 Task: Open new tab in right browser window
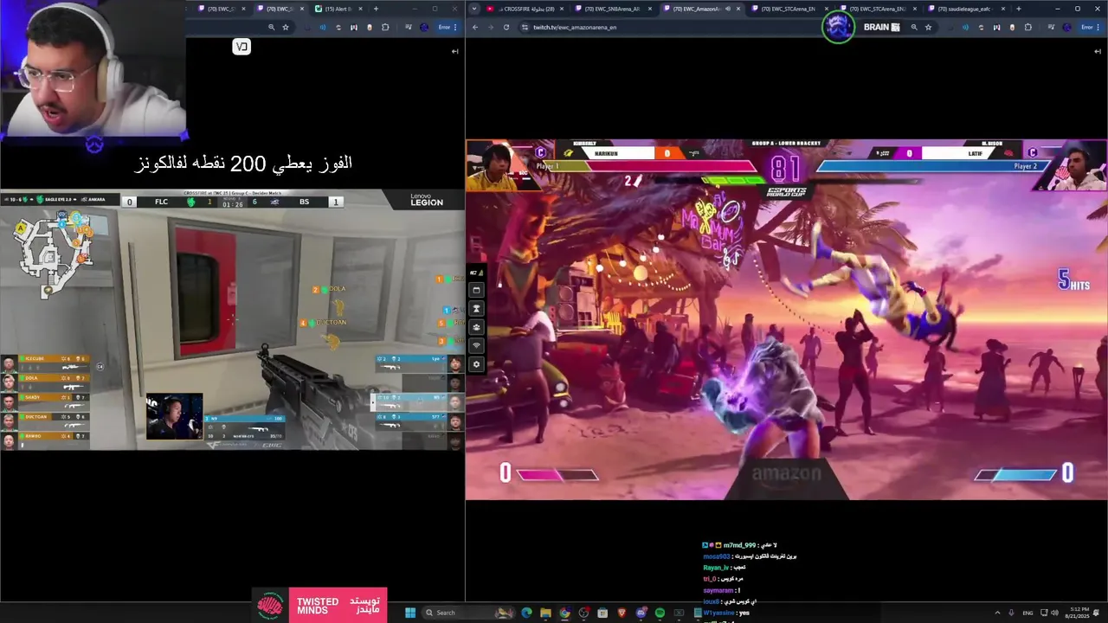pos(1018,9)
